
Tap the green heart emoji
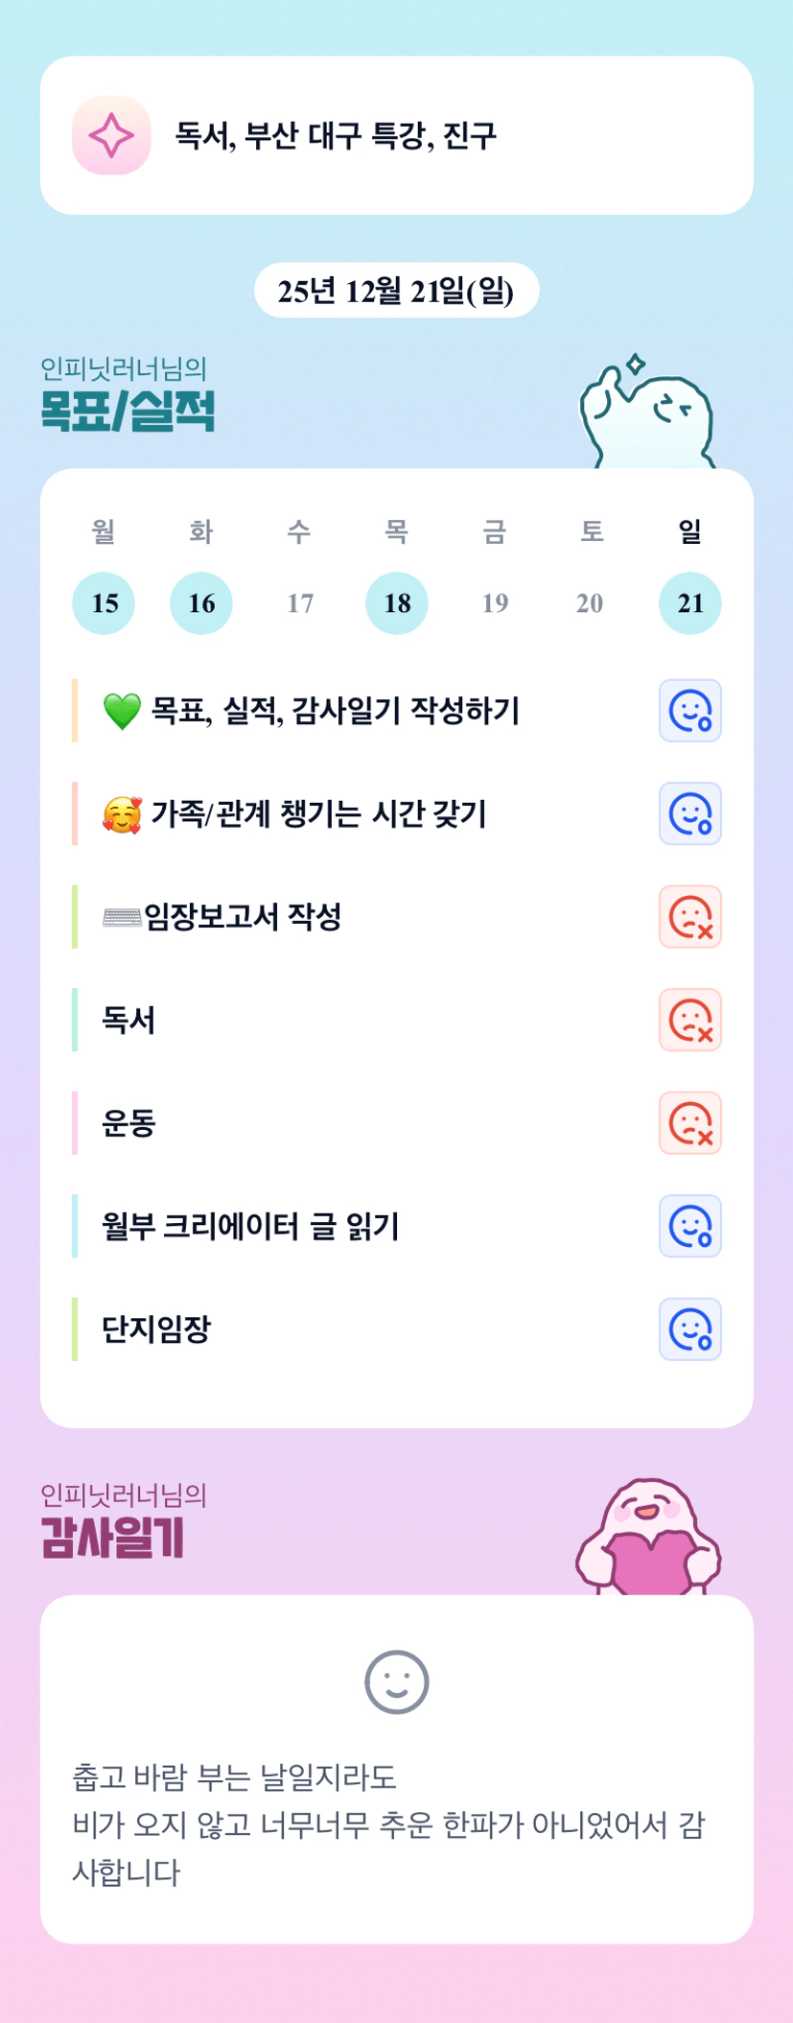pyautogui.click(x=122, y=711)
